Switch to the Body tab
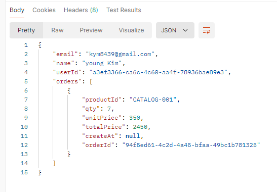The height and width of the screenshot is (192, 277). tap(17, 10)
